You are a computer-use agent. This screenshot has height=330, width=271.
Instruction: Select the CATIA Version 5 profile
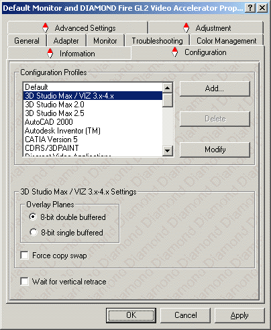pos(93,140)
